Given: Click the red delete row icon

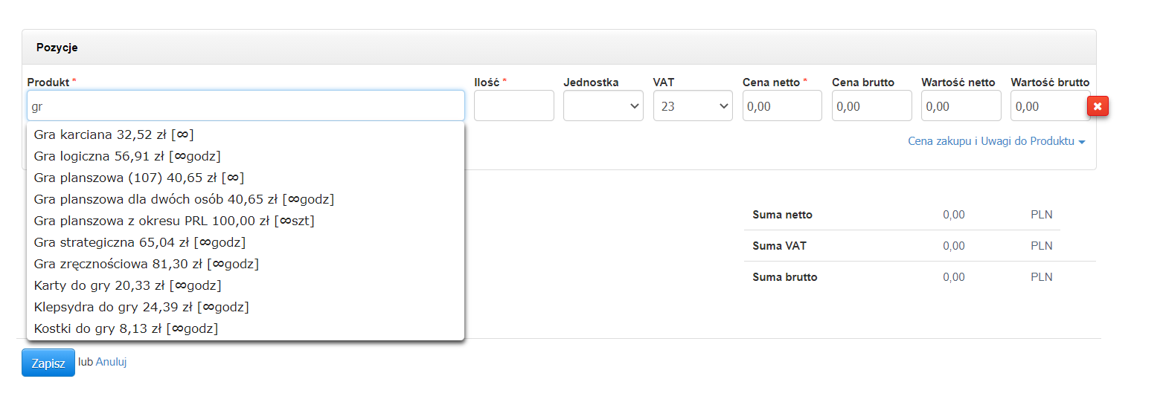Looking at the screenshot, I should click(1098, 106).
